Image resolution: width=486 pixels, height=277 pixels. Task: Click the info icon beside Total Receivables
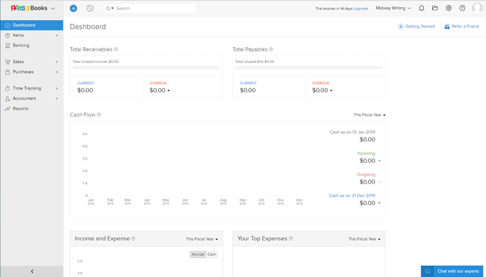tap(116, 49)
